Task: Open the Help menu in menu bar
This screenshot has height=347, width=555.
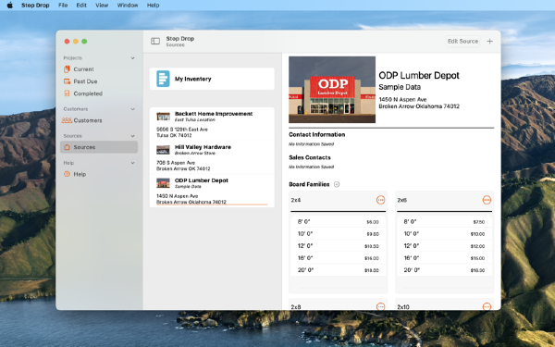Action: [x=153, y=5]
